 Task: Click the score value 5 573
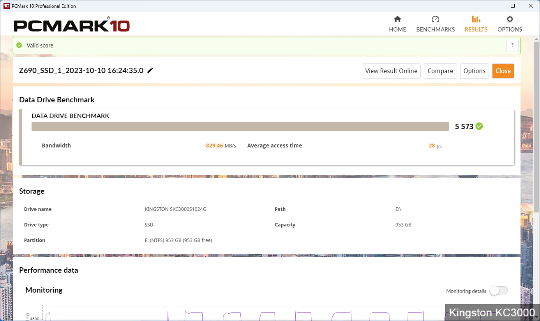coord(464,126)
